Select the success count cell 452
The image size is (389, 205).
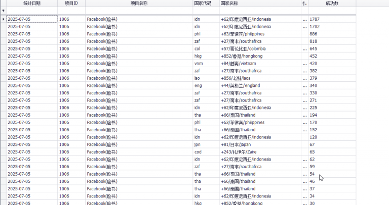click(332, 56)
